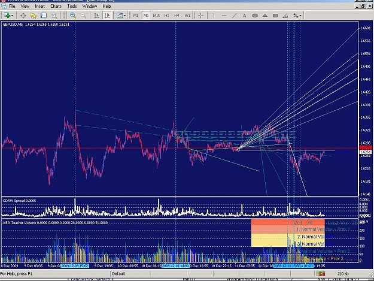This screenshot has height=281, width=374.
Task: Expand the Templates dropdown arrow
Action: [x=124, y=16]
